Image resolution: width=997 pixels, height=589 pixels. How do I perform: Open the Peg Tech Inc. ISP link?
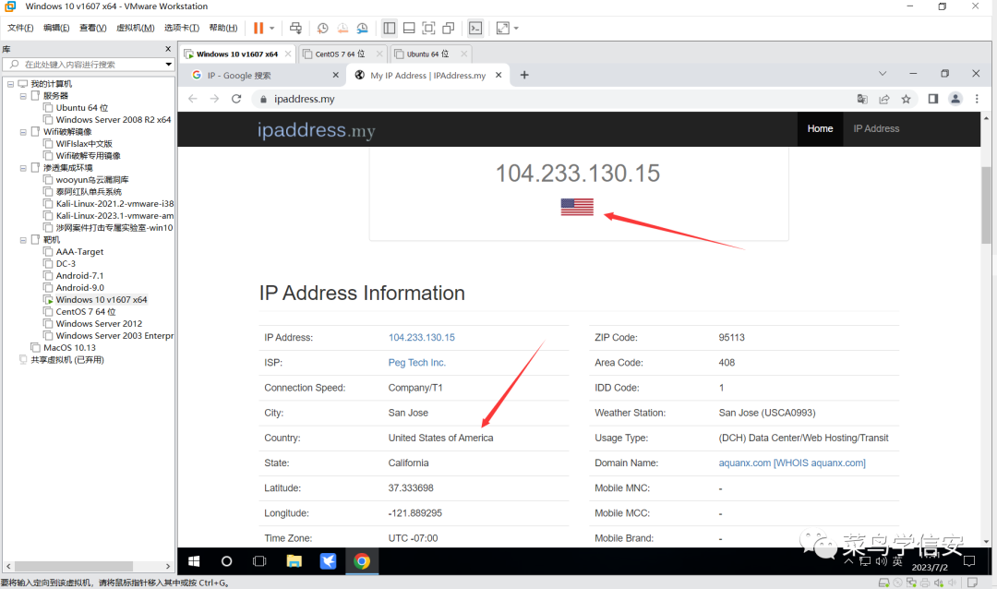click(417, 363)
